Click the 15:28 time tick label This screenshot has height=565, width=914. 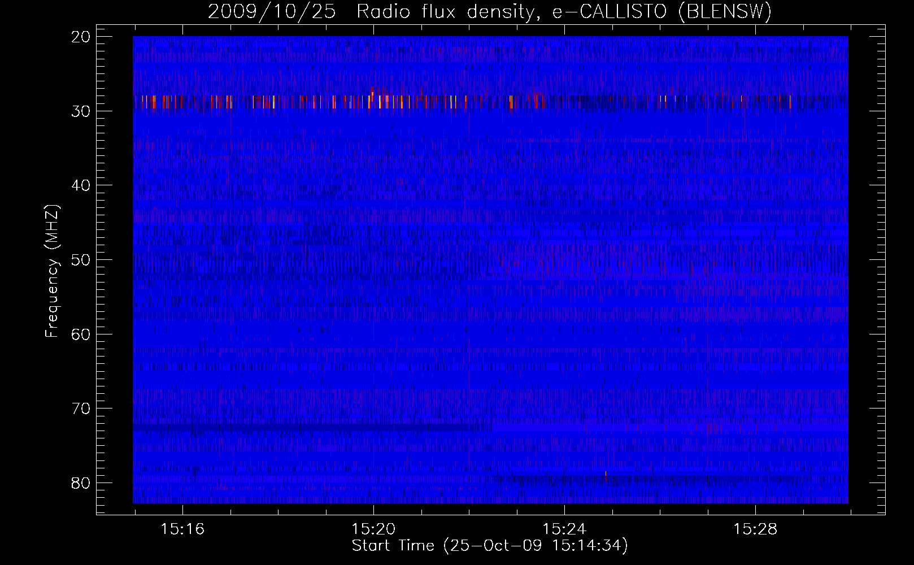(x=755, y=529)
